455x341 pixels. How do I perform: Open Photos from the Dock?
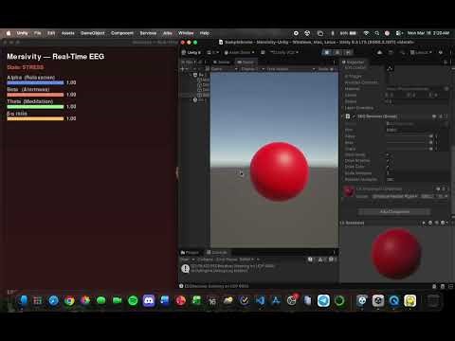85,300
